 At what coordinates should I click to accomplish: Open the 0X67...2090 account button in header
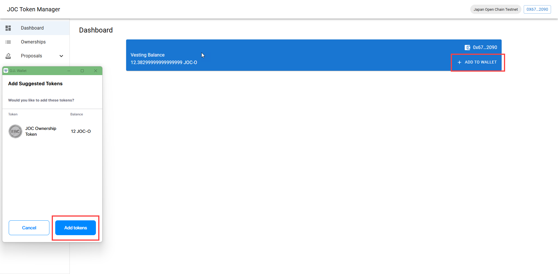pyautogui.click(x=537, y=9)
